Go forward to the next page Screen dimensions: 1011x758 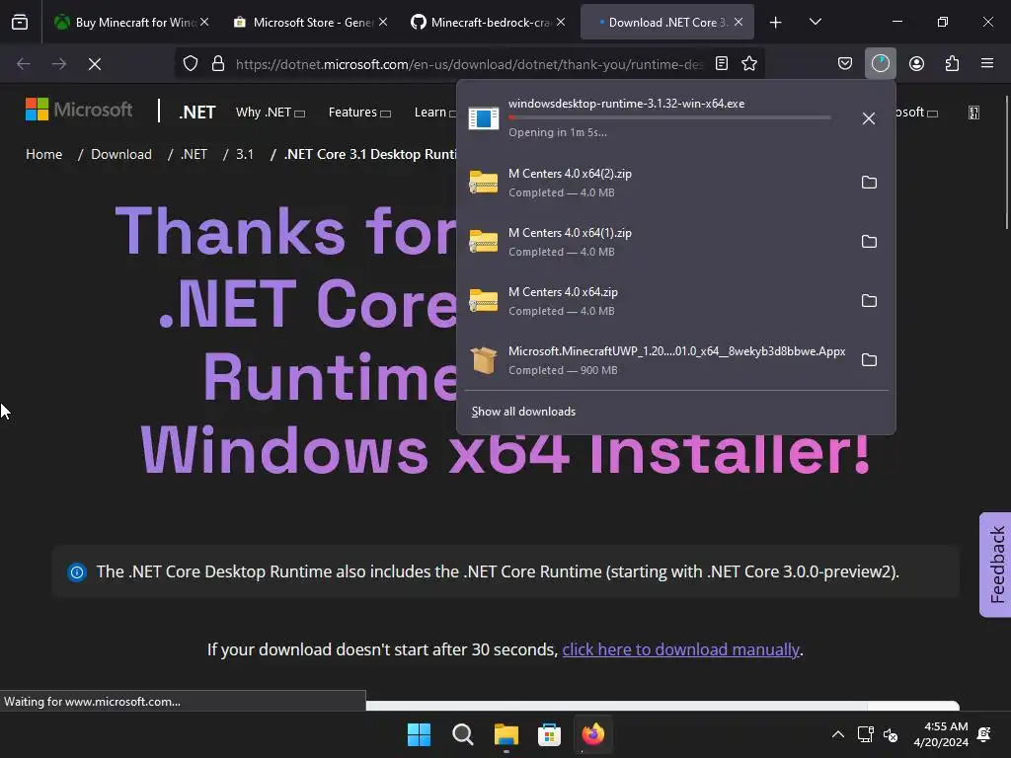59,64
